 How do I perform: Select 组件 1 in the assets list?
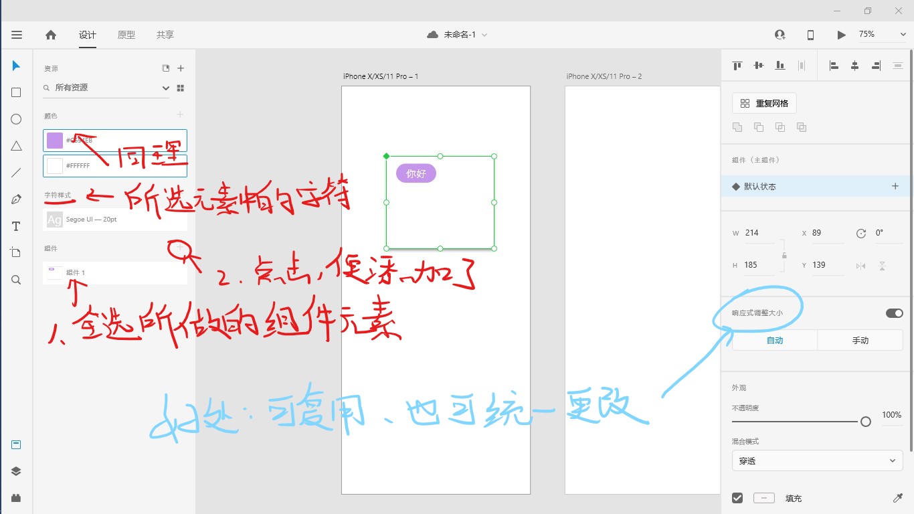[115, 272]
